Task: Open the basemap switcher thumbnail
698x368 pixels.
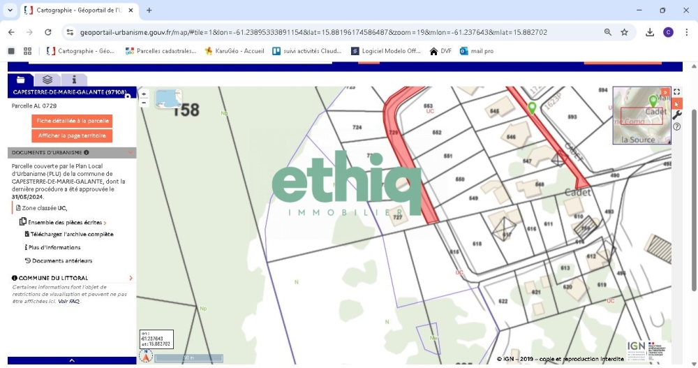Action: click(x=168, y=98)
